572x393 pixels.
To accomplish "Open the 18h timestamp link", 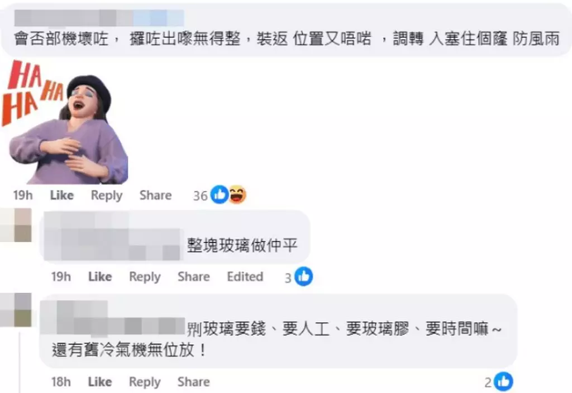I will (x=61, y=382).
